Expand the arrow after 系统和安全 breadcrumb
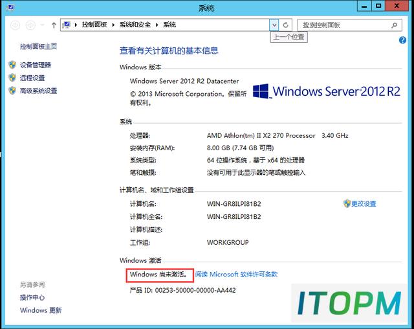 click(157, 25)
